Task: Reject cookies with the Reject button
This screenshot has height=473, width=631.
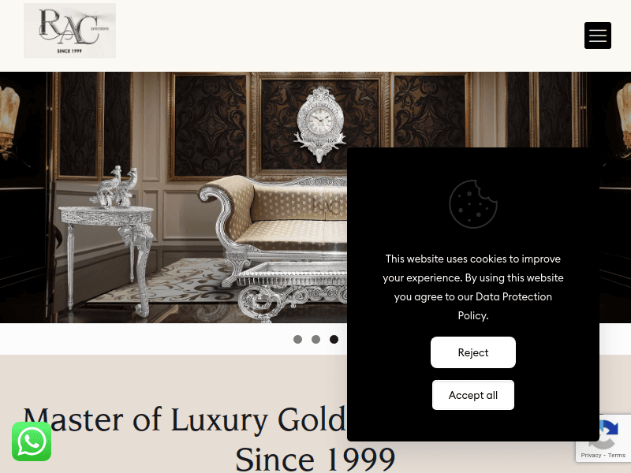Action: point(473,352)
